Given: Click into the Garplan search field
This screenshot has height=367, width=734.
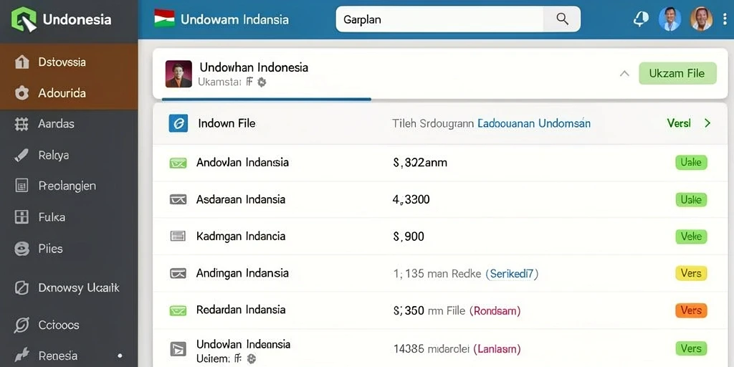Looking at the screenshot, I should (x=439, y=19).
